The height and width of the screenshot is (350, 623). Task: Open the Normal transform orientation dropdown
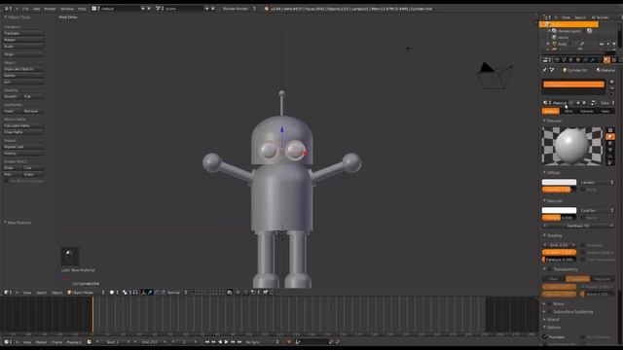click(177, 293)
